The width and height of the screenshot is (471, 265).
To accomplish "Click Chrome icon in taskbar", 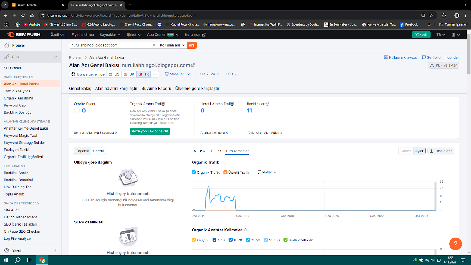I will pyautogui.click(x=42, y=260).
